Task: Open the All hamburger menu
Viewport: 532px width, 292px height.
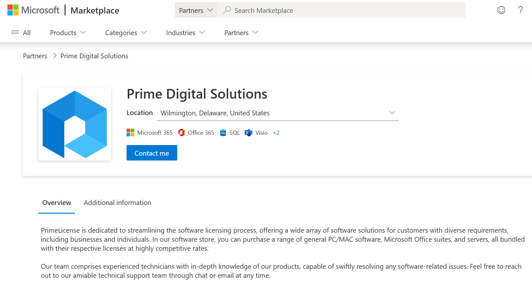Action: pyautogui.click(x=21, y=33)
